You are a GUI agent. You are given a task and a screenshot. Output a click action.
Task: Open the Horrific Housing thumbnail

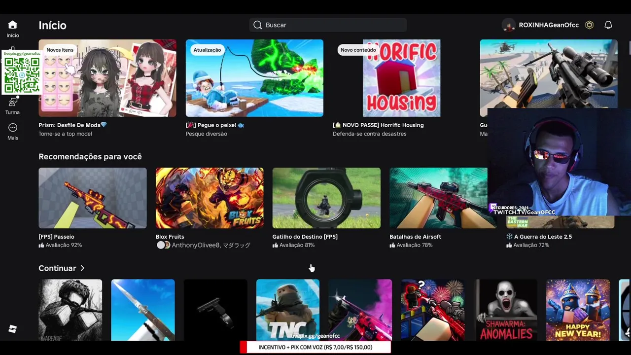(401, 78)
